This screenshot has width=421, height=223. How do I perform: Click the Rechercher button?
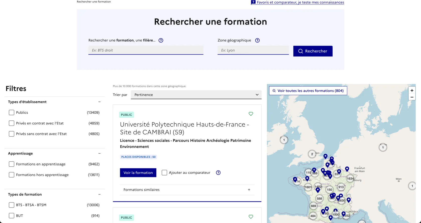313,51
